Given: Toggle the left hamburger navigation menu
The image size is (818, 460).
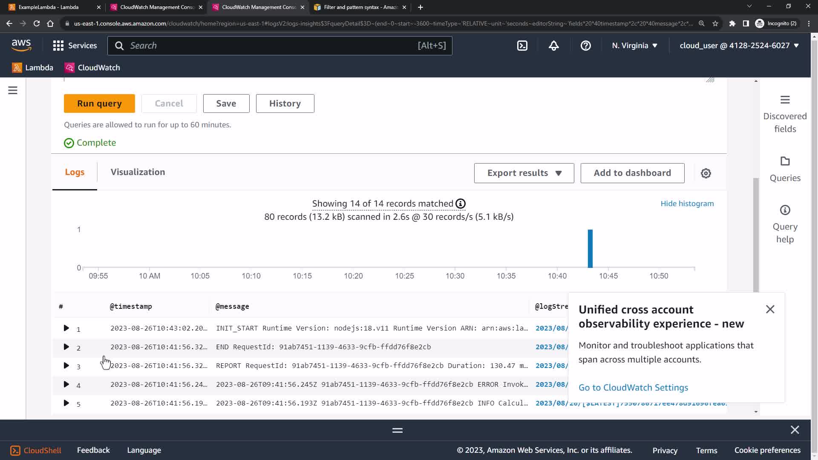Looking at the screenshot, I should pos(13,90).
